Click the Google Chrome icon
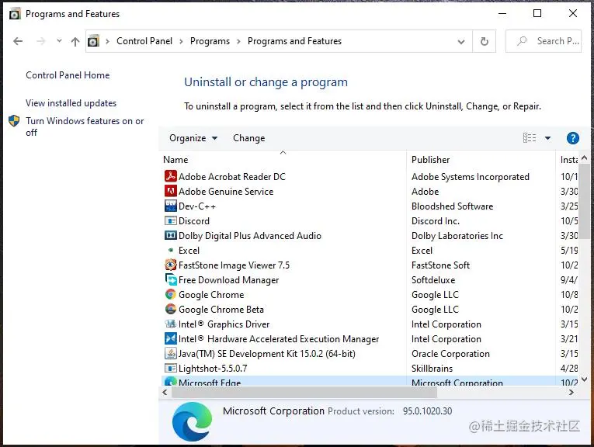Viewport: 594px width, 447px height. tap(171, 294)
